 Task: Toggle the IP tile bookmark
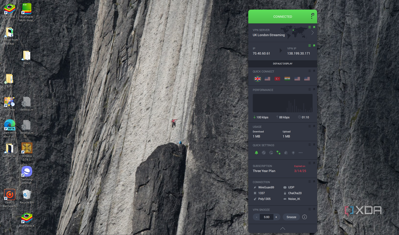pyautogui.click(x=314, y=46)
